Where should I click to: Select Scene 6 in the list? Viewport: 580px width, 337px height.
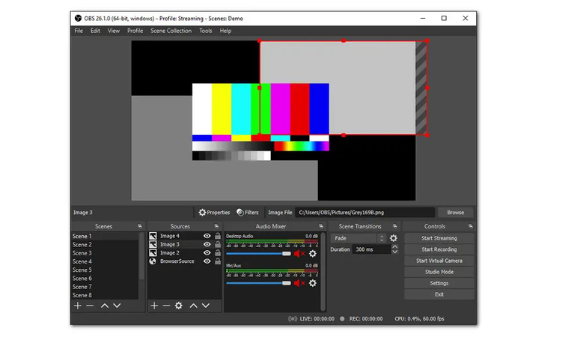(x=105, y=279)
